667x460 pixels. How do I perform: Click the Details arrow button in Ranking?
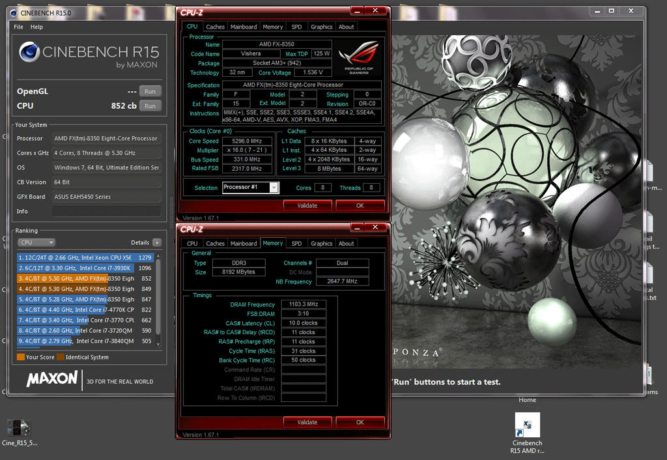[157, 242]
